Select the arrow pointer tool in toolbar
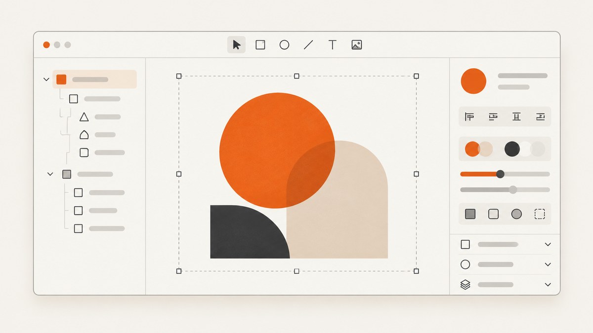The height and width of the screenshot is (333, 593). point(236,45)
